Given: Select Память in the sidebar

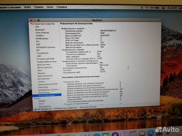Looking at the screenshot, I should [x=41, y=82].
